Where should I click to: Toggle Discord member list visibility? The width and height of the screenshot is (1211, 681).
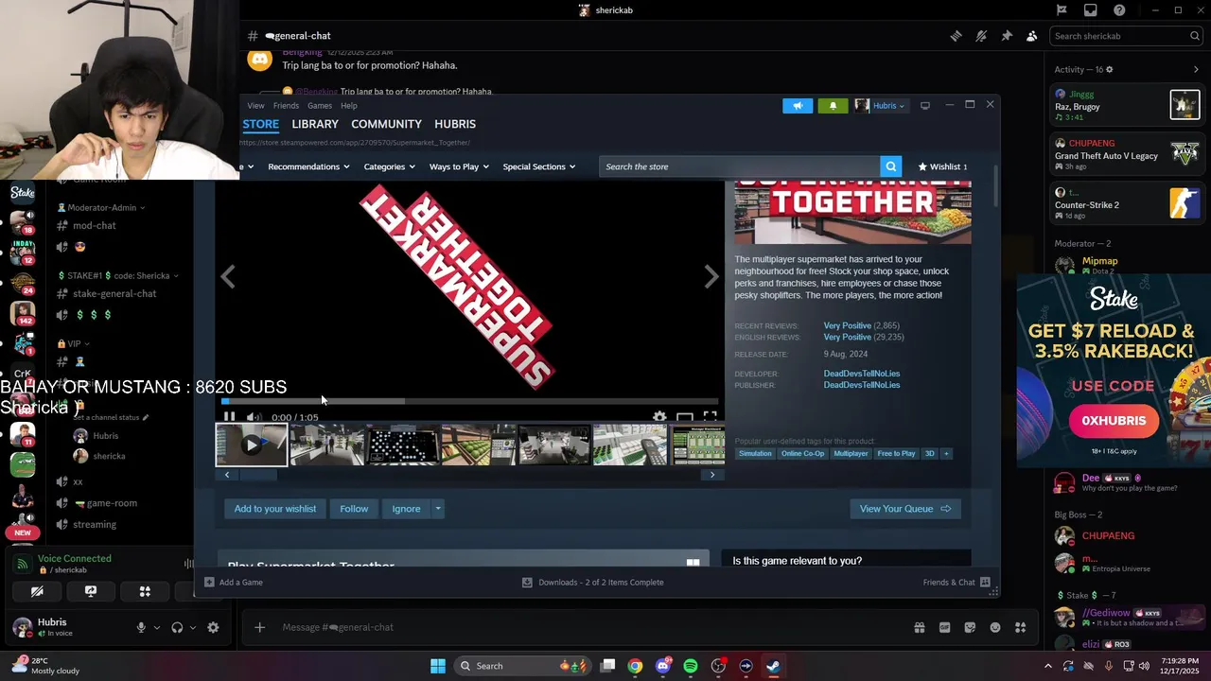pos(1032,36)
